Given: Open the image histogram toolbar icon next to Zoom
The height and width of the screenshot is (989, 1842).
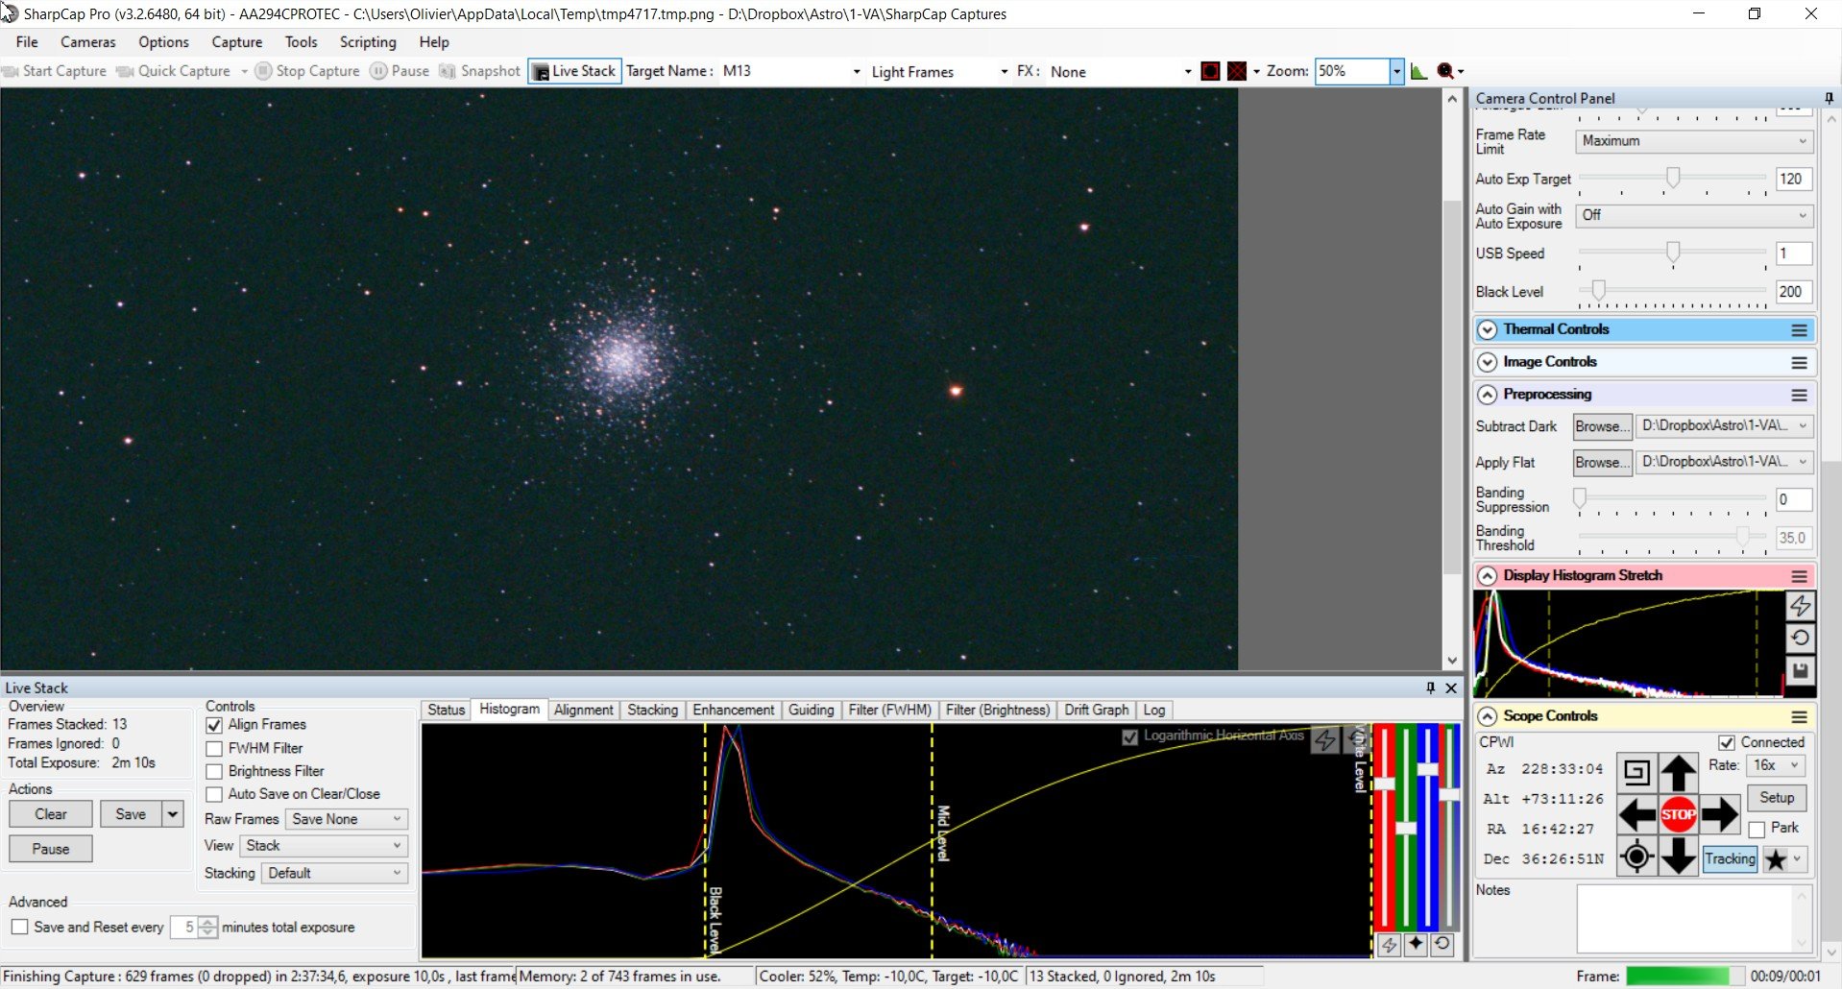Looking at the screenshot, I should 1418,71.
